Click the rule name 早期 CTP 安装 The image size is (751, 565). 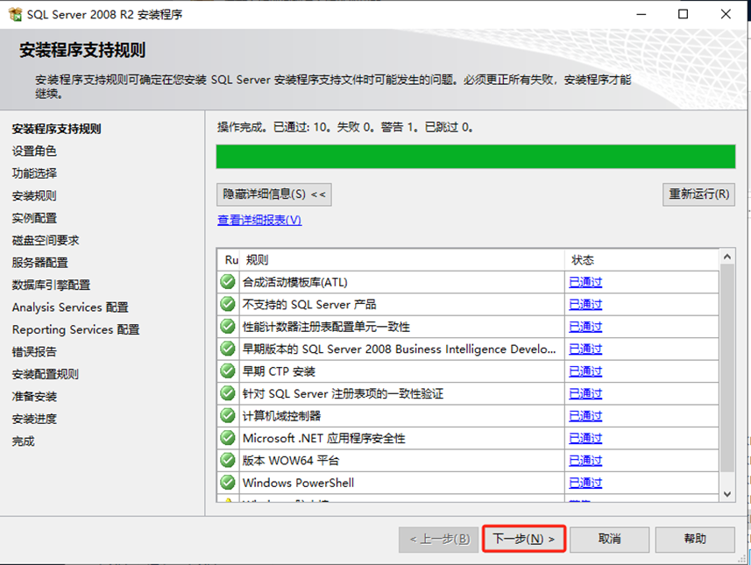point(279,371)
